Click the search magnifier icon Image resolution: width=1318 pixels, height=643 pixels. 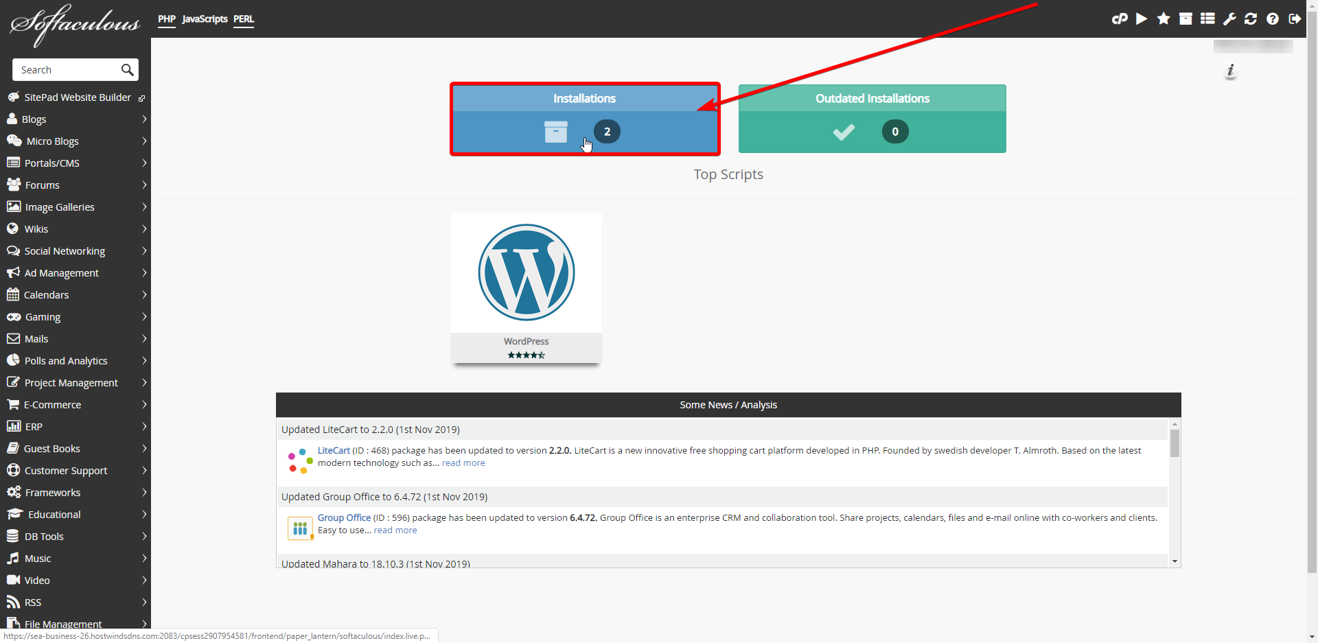(x=127, y=69)
